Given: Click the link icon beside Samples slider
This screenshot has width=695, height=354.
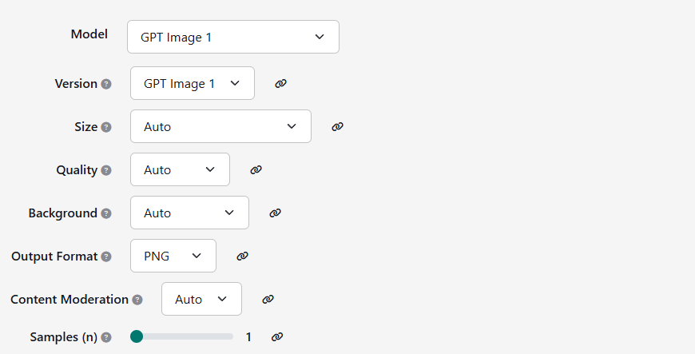Looking at the screenshot, I should (276, 337).
